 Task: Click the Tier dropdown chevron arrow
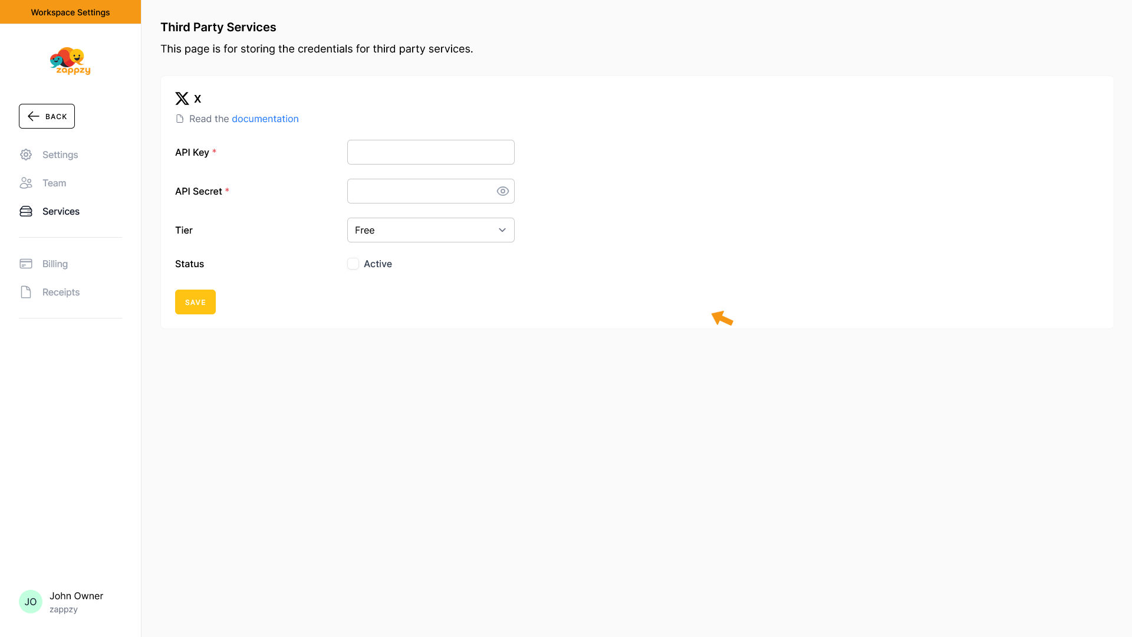(x=502, y=230)
